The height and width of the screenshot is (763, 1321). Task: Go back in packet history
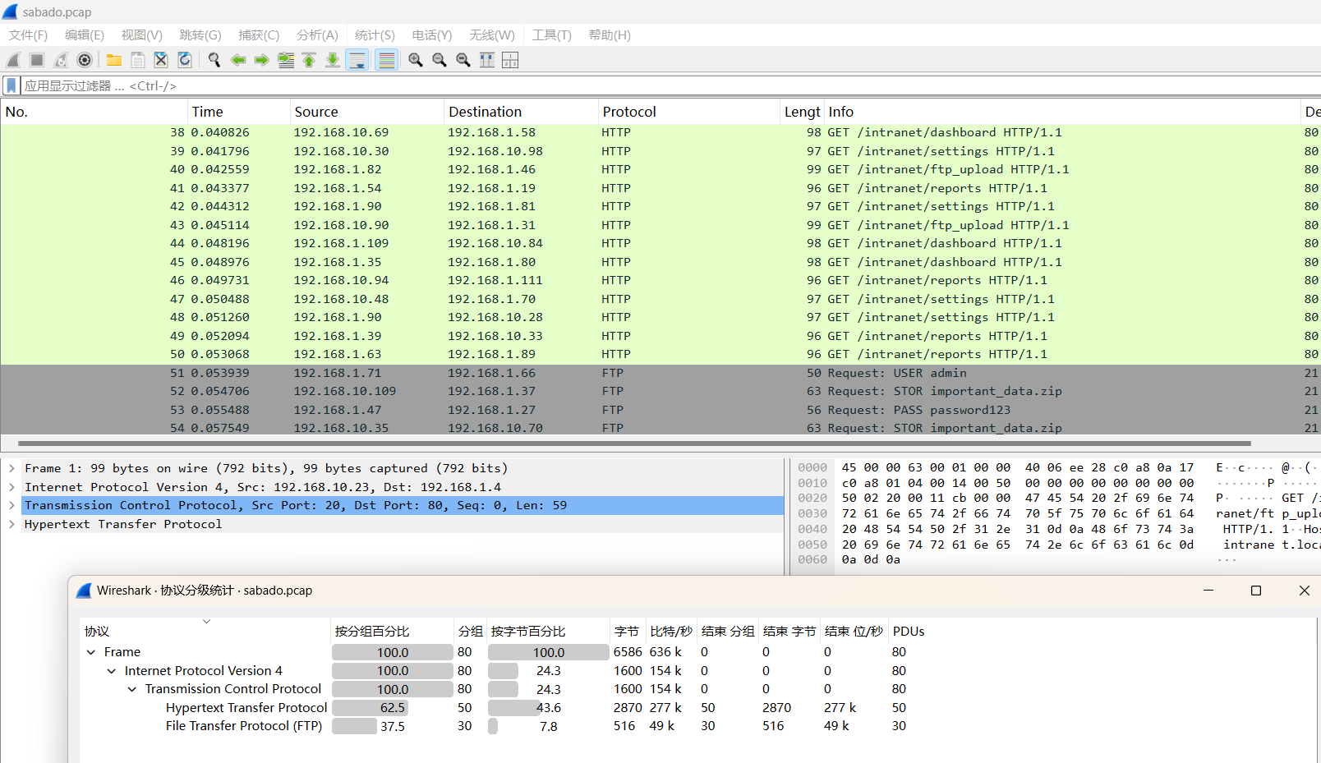238,60
